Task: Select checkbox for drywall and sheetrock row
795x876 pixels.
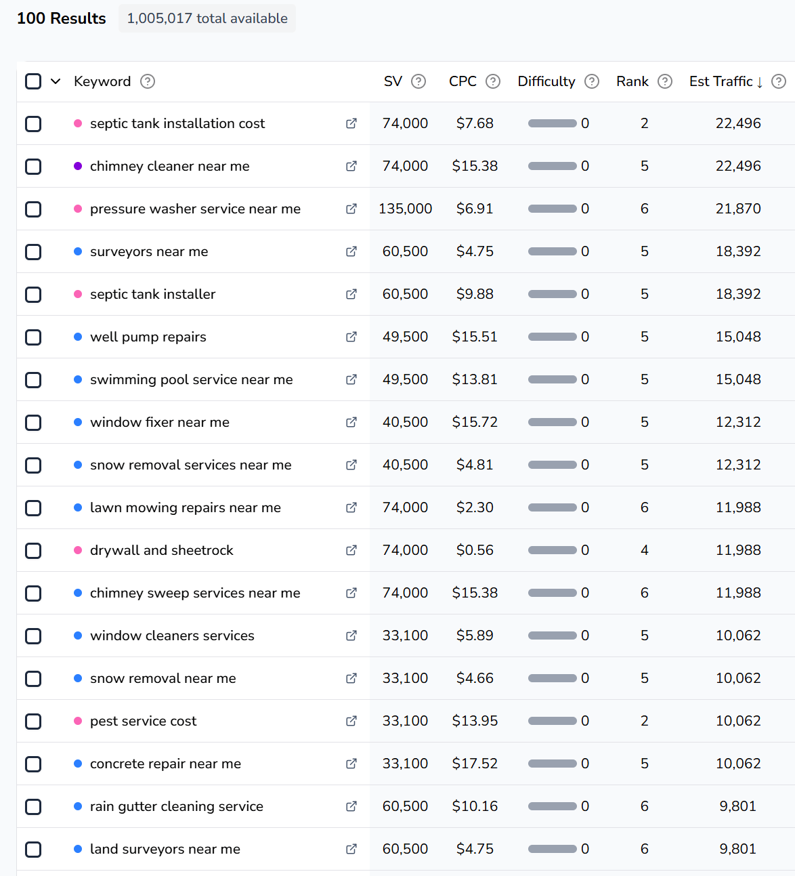Action: (33, 551)
